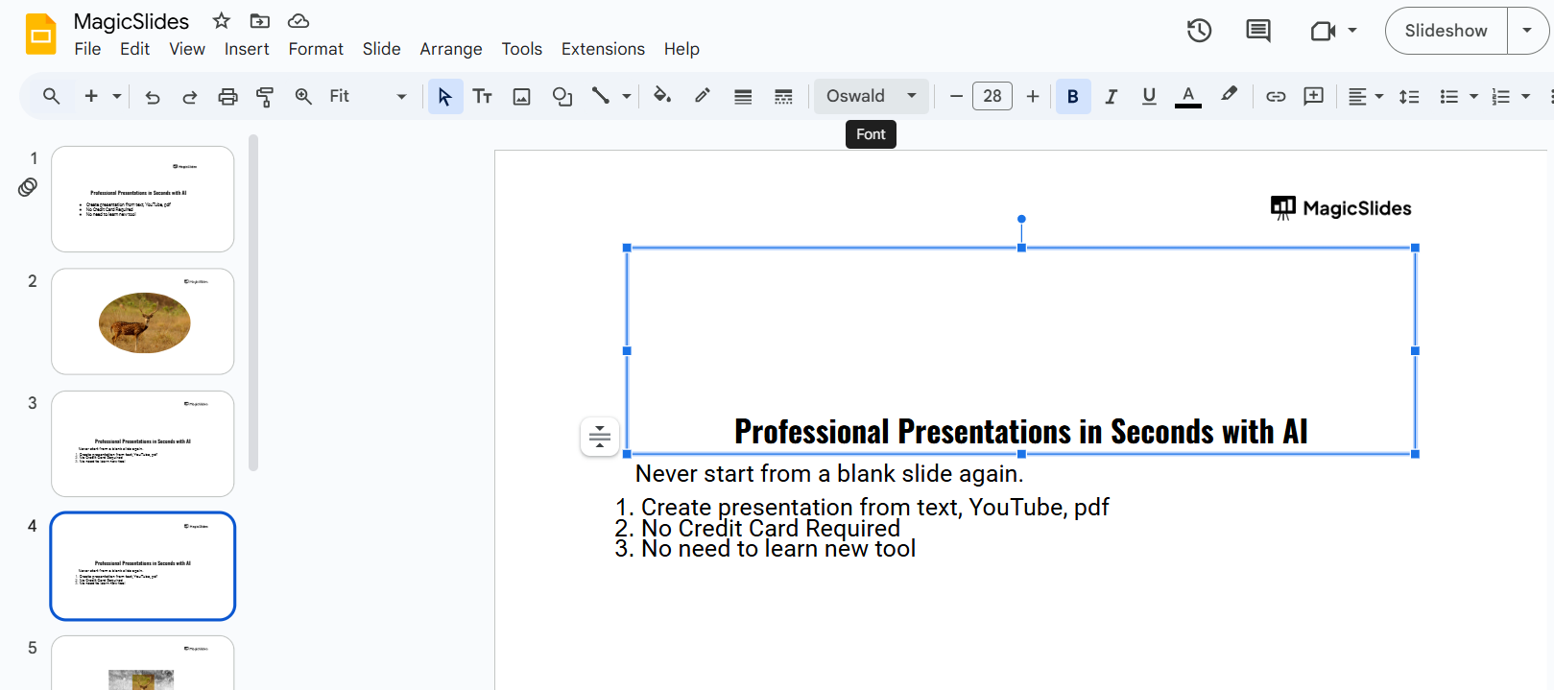Image resolution: width=1554 pixels, height=690 pixels.
Task: Click the print icon in toolbar
Action: (227, 96)
